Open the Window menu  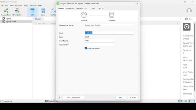click(x=33, y=5)
